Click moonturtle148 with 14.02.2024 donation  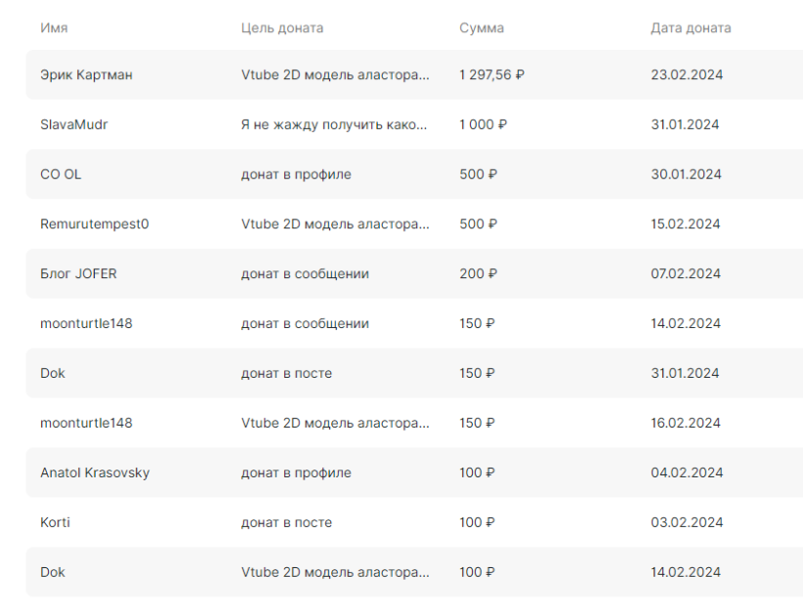(86, 323)
